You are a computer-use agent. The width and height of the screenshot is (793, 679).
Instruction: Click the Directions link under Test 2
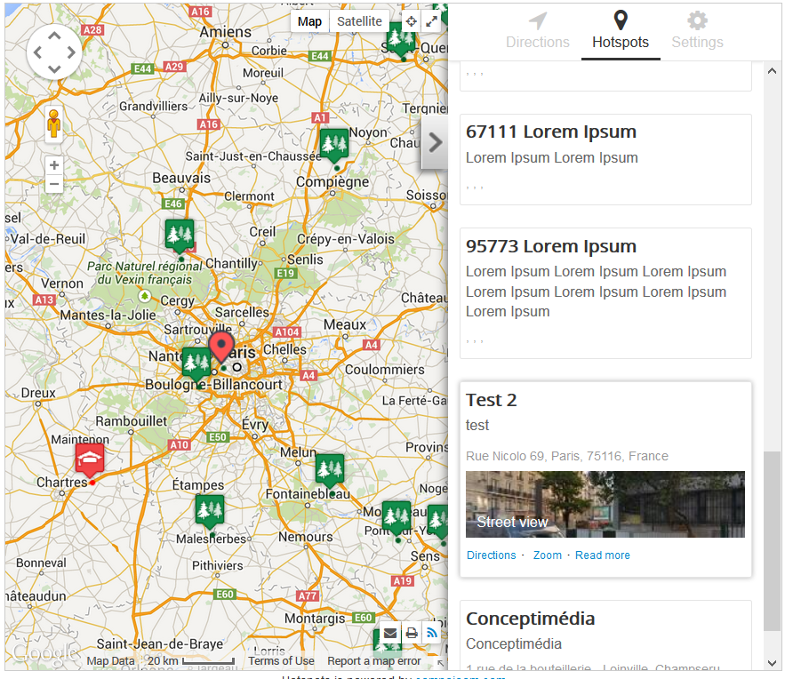491,555
